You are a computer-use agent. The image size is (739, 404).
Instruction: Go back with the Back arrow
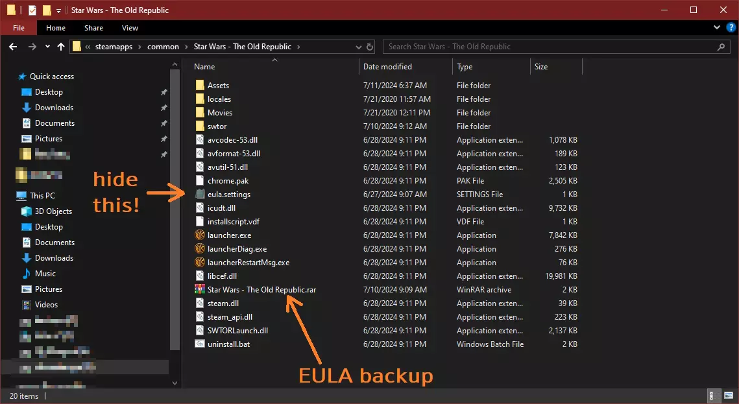(x=13, y=47)
